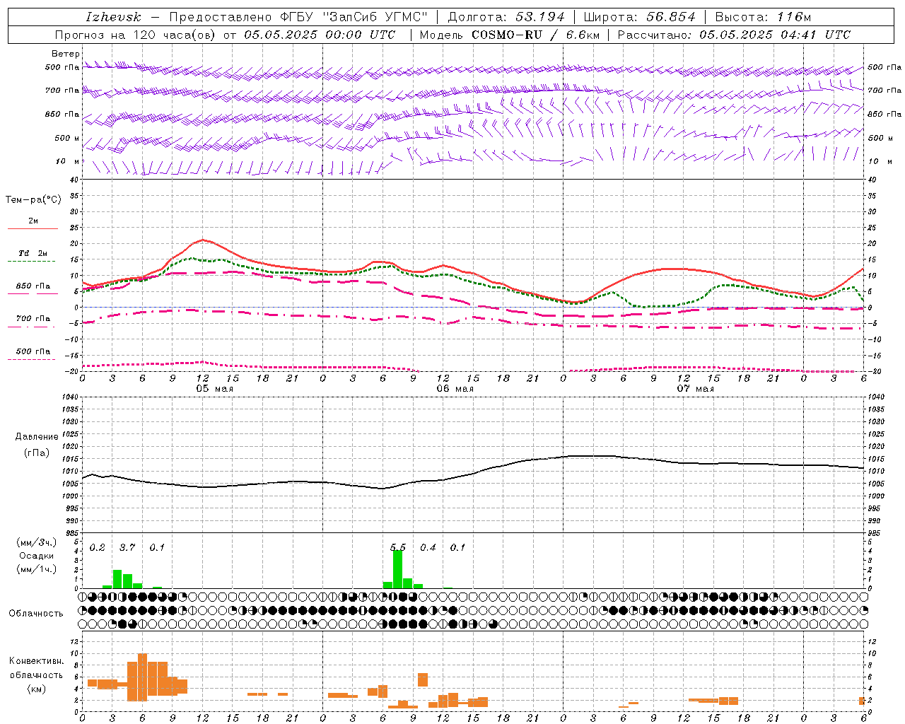Select the Тем-ра(°C) axis title
This screenshot has width=905, height=724.
(33, 200)
